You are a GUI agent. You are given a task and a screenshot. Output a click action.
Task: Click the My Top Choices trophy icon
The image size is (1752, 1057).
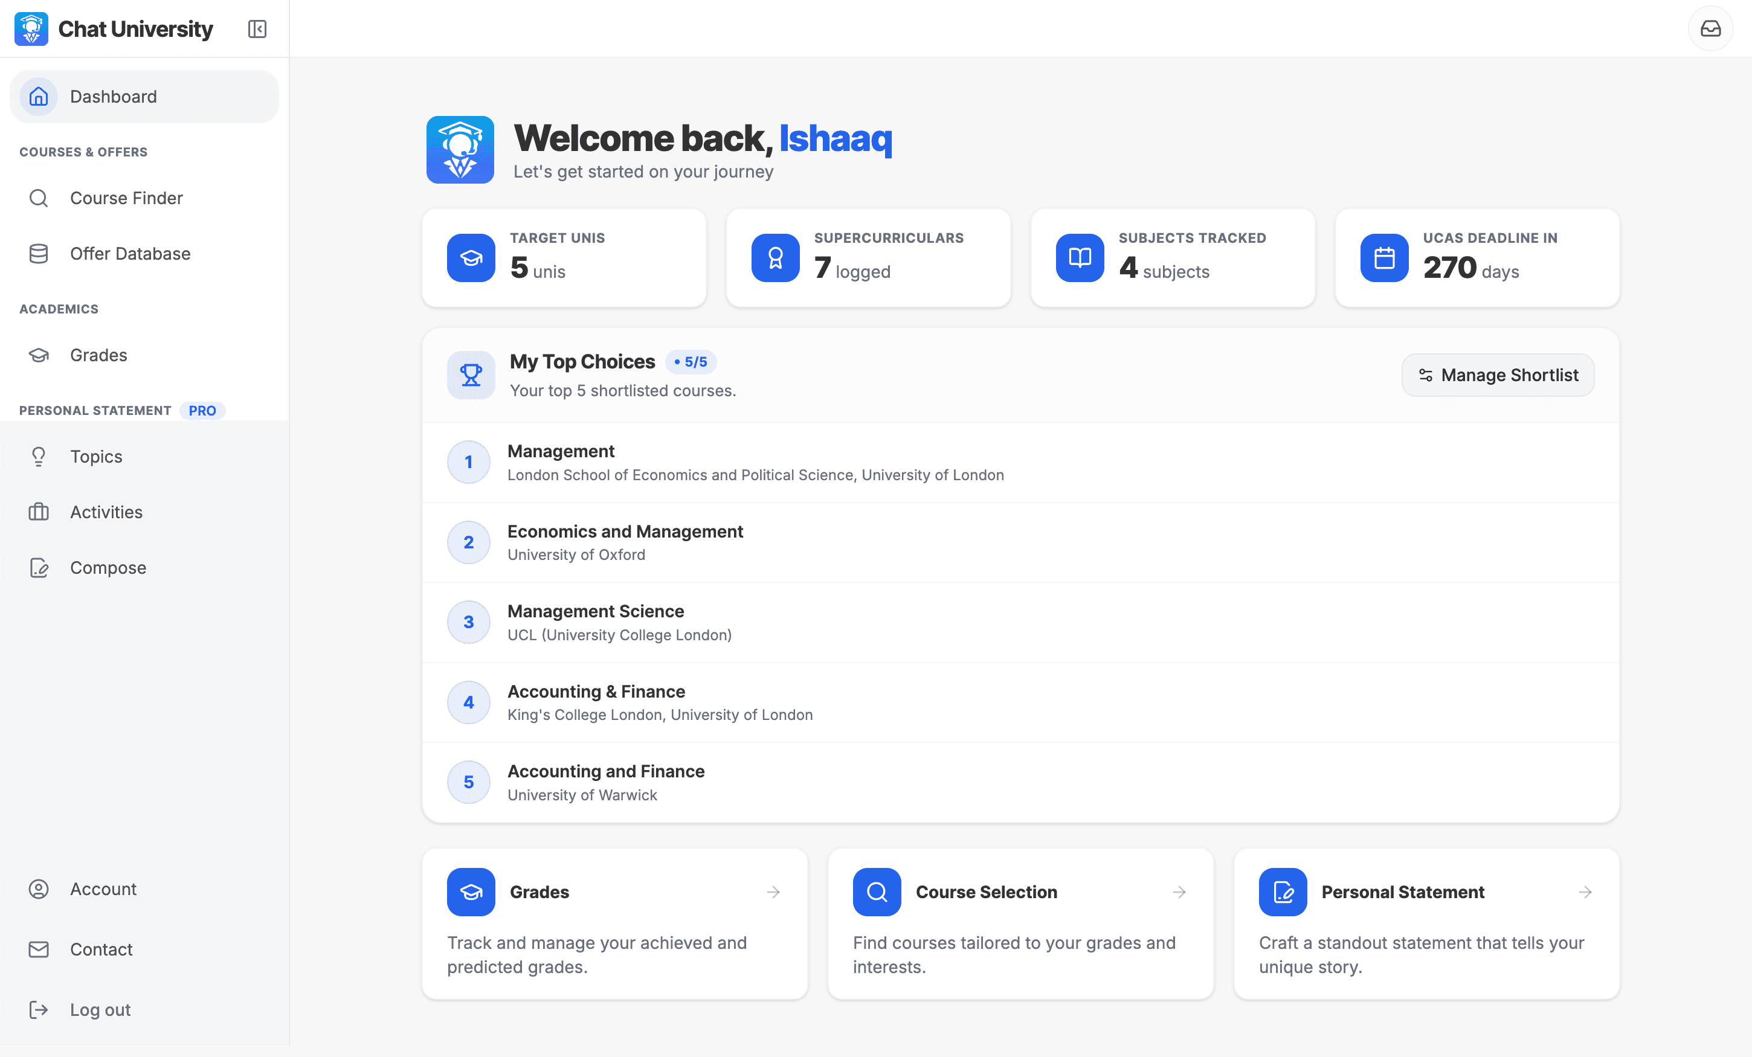[470, 374]
